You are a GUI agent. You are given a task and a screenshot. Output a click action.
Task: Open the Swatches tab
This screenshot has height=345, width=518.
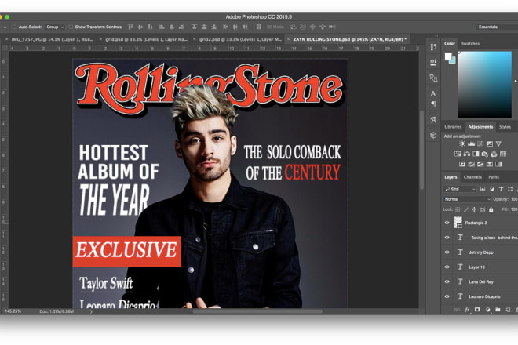click(x=470, y=44)
